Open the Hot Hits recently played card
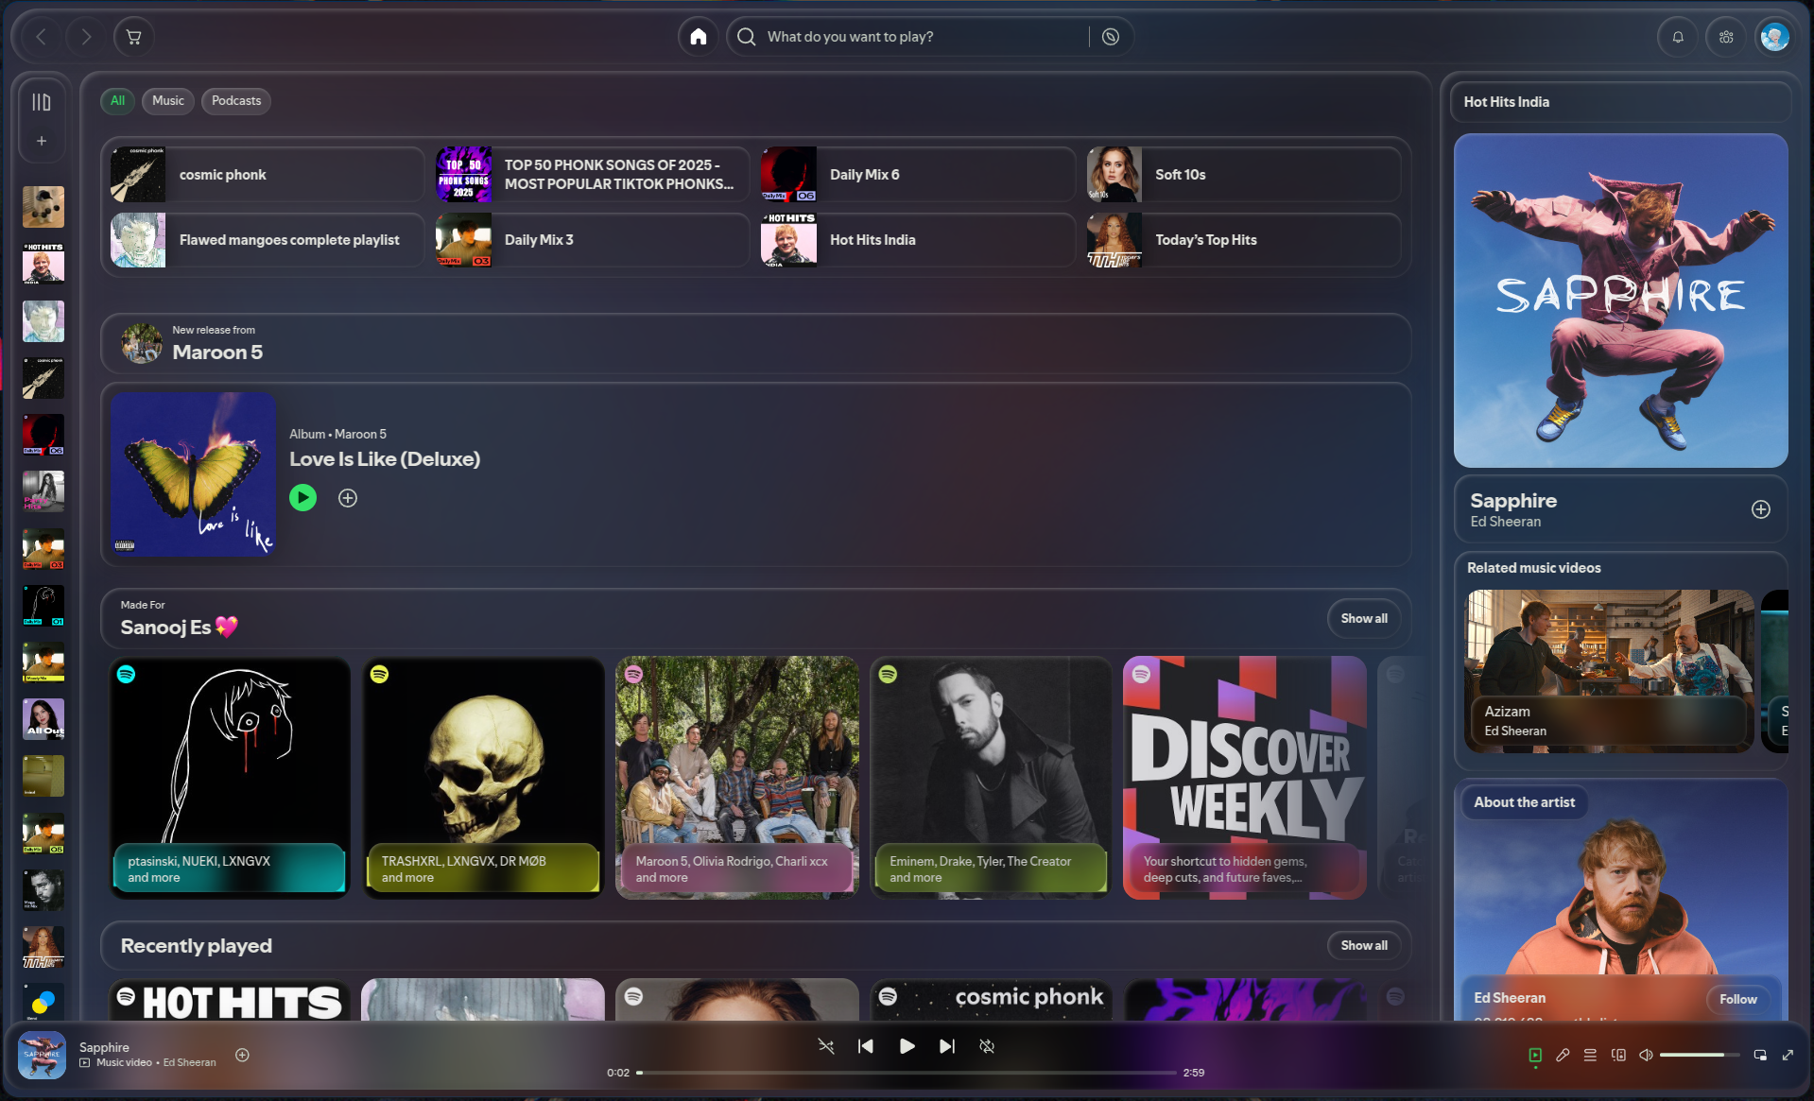This screenshot has height=1101, width=1814. [x=230, y=999]
